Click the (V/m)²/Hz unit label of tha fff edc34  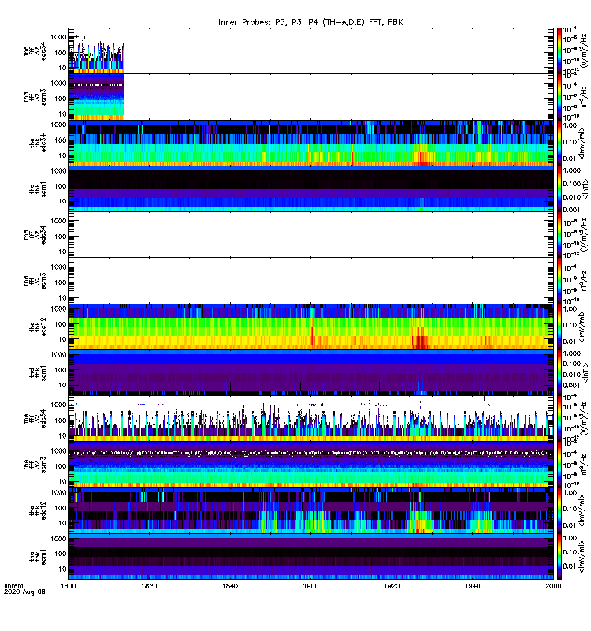(584, 50)
